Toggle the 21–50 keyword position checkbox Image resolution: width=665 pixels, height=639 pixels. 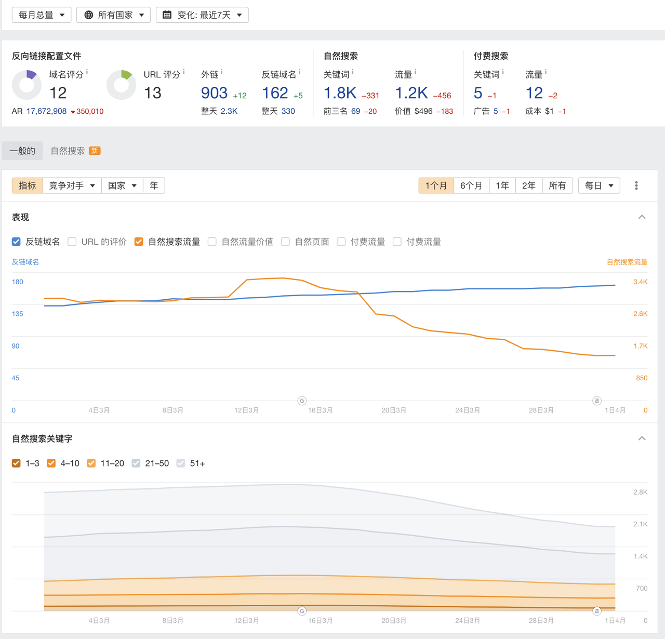coord(136,463)
